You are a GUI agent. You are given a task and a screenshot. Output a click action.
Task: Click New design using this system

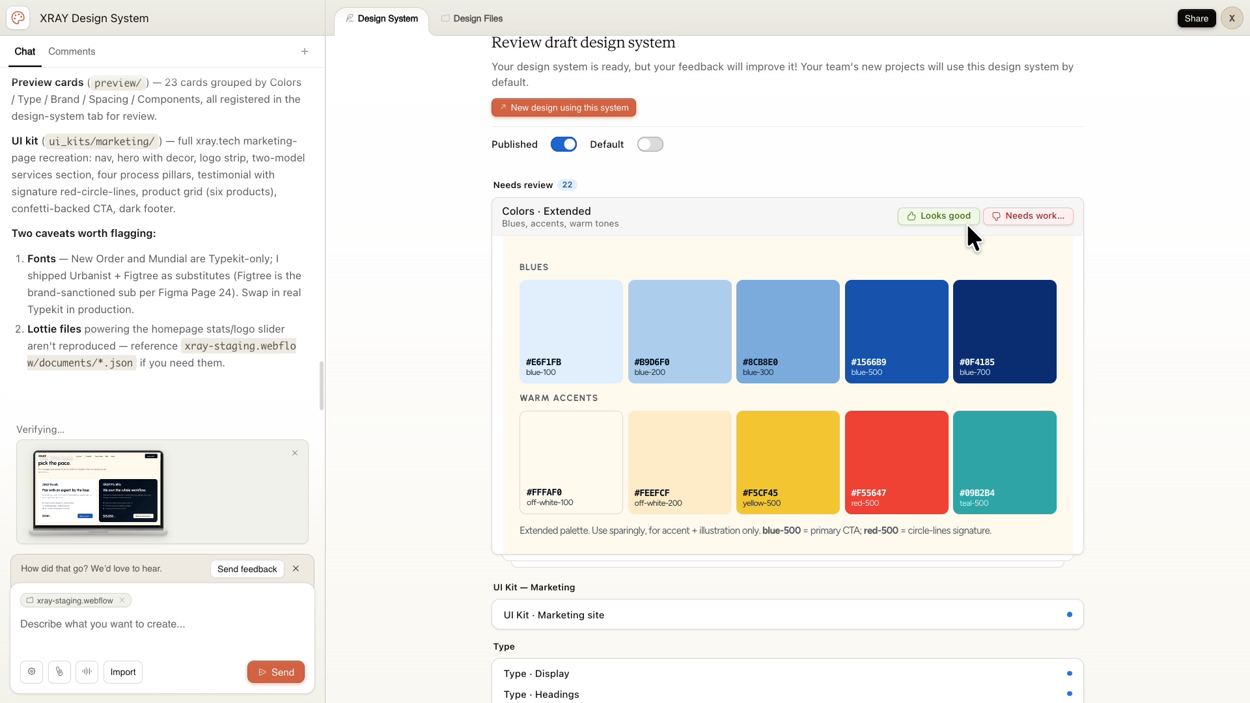563,107
